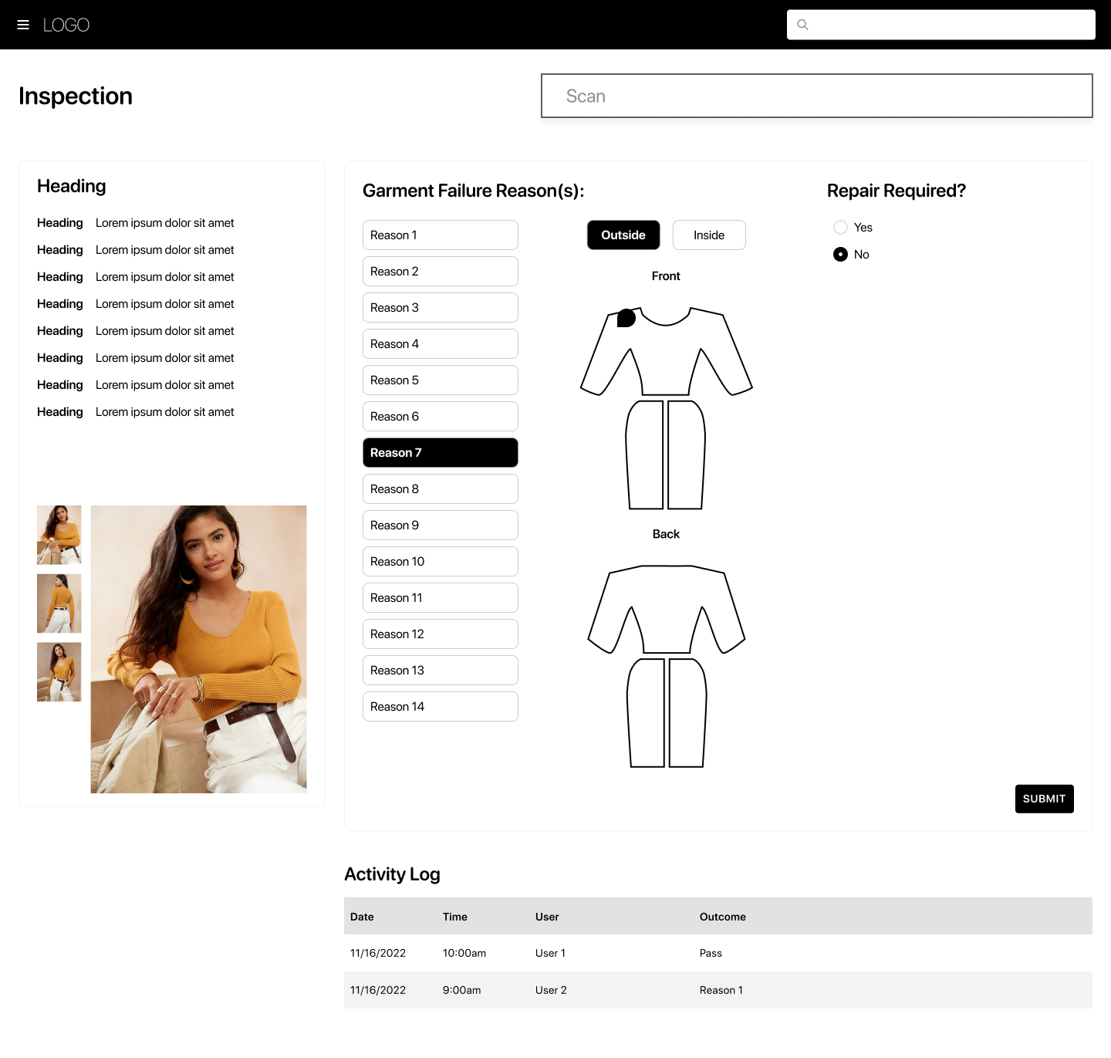Image resolution: width=1111 pixels, height=1058 pixels.
Task: Toggle Reason 7 failure option
Action: (x=440, y=453)
